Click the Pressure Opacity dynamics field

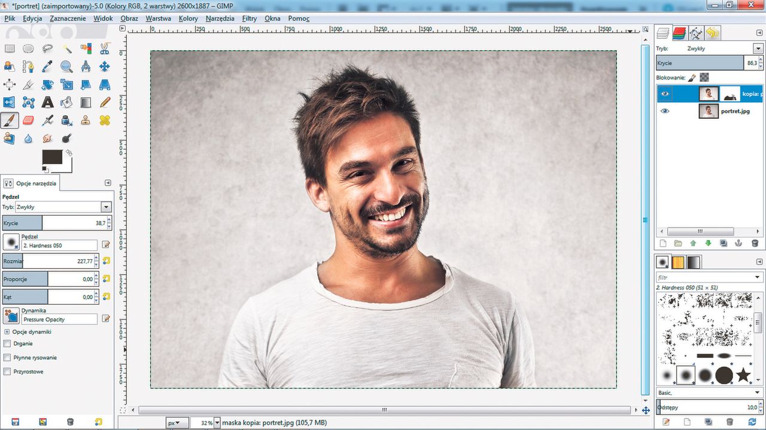(59, 320)
